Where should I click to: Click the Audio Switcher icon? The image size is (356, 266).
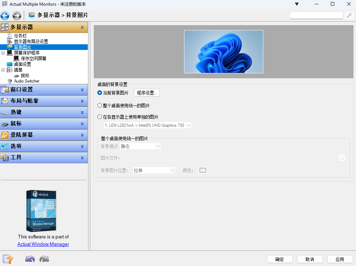(x=10, y=81)
